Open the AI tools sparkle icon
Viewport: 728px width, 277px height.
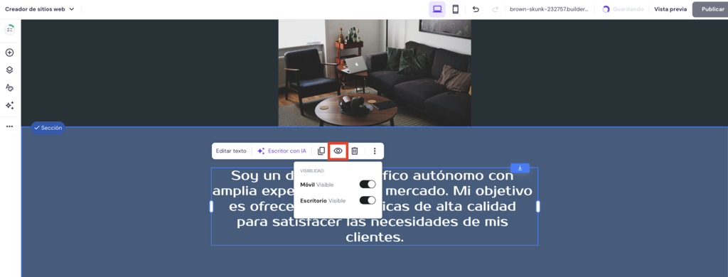(x=9, y=105)
